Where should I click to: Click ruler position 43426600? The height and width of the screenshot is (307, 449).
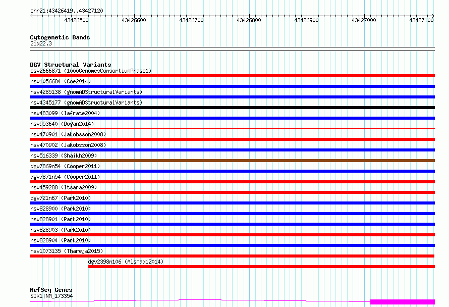click(134, 20)
